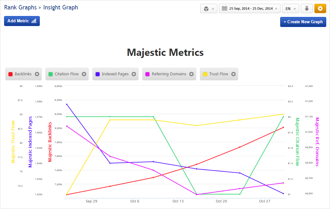Toggle the Backlinks series in legend
Screen dimensions: 330x209
[x=23, y=74]
